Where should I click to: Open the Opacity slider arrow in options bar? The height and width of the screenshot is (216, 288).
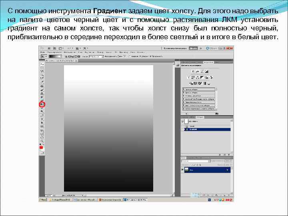tap(125, 56)
